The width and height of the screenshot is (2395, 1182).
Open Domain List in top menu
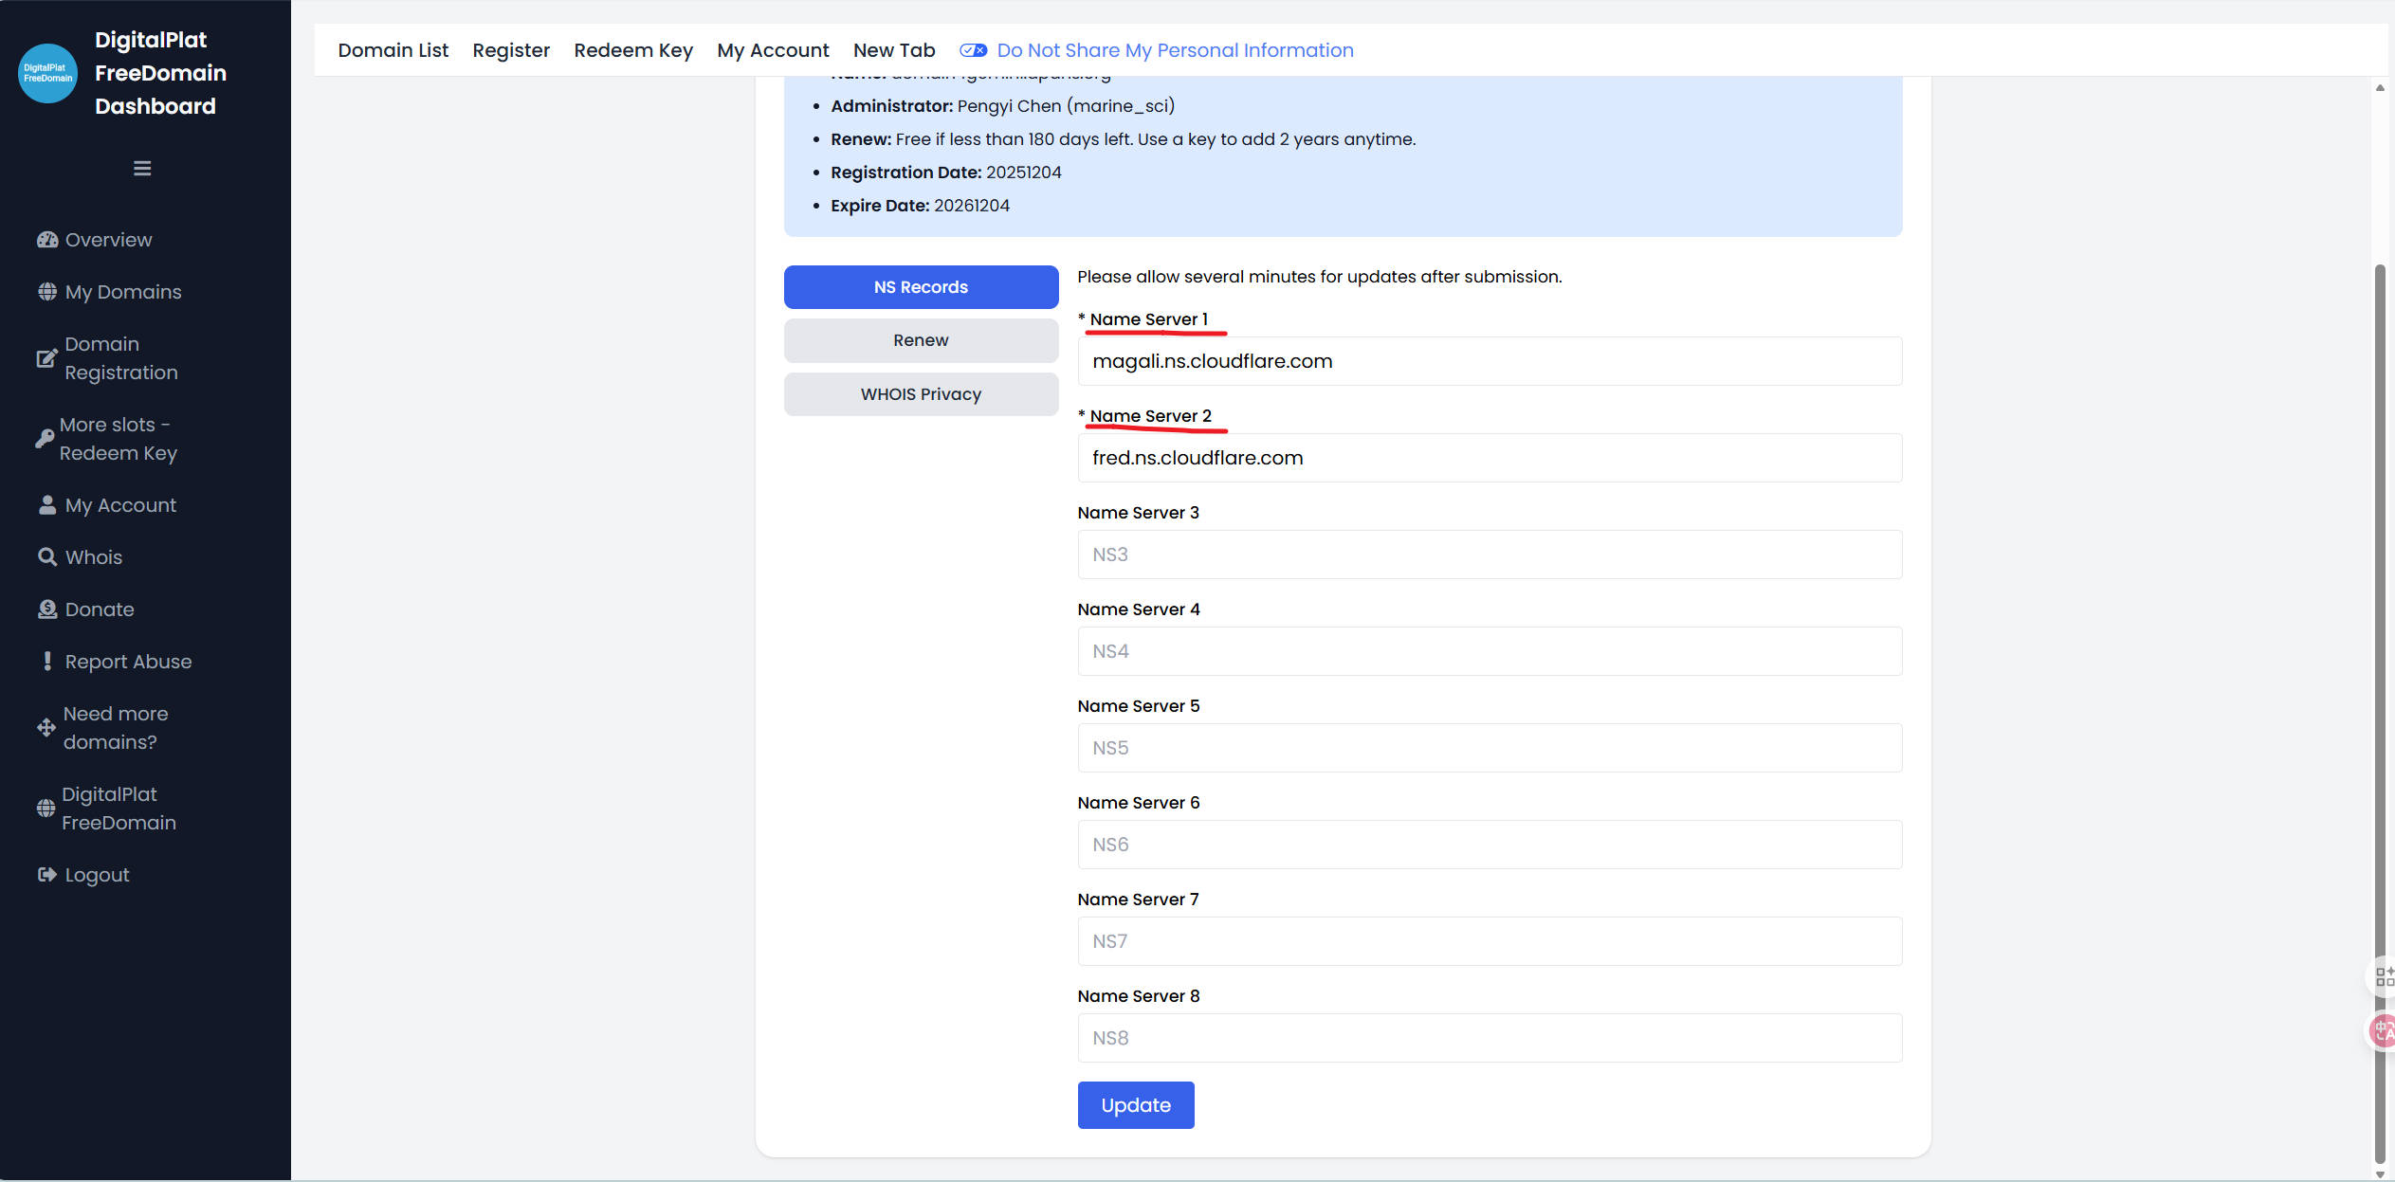click(x=393, y=50)
